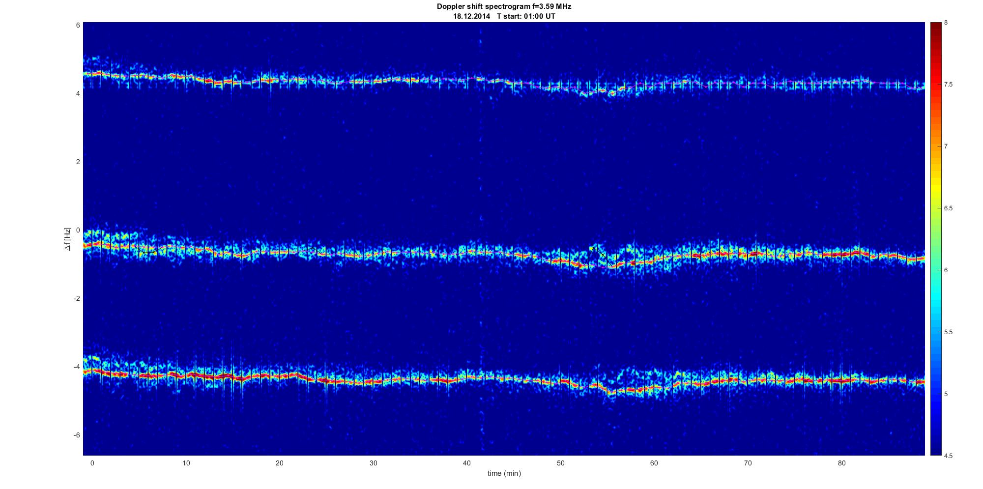Click the lower signal trace near -4 Hz at 10 min
This screenshot has height=489, width=983.
[186, 375]
